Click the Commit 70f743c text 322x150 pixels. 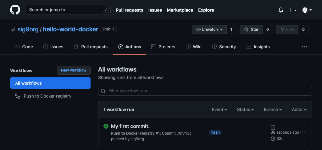point(177,133)
